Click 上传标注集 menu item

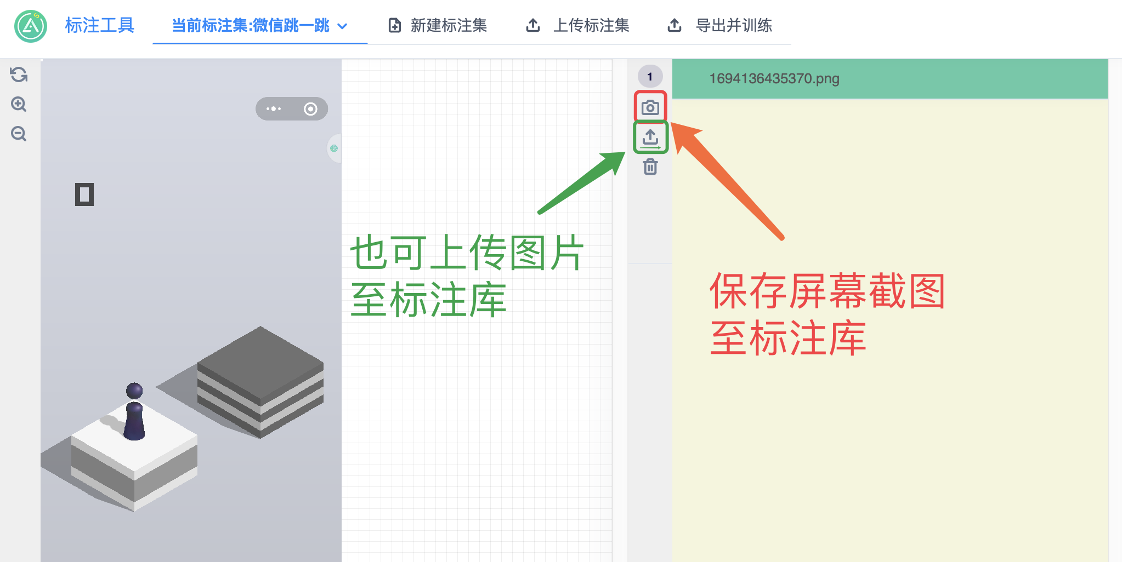tap(577, 26)
